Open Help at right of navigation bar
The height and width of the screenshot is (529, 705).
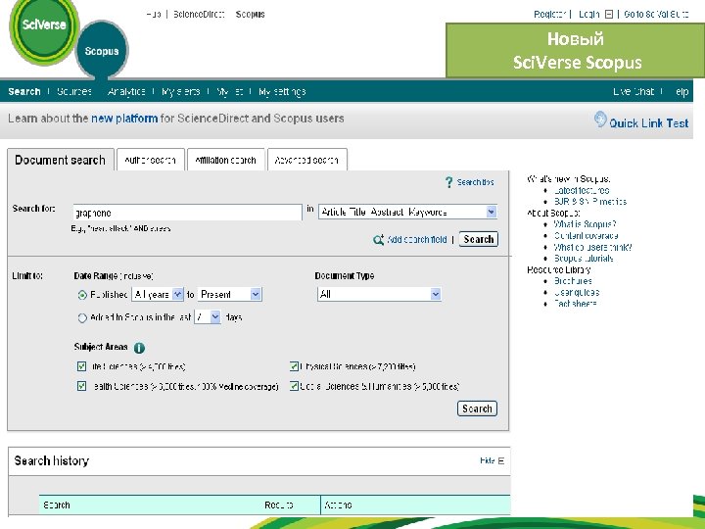681,92
